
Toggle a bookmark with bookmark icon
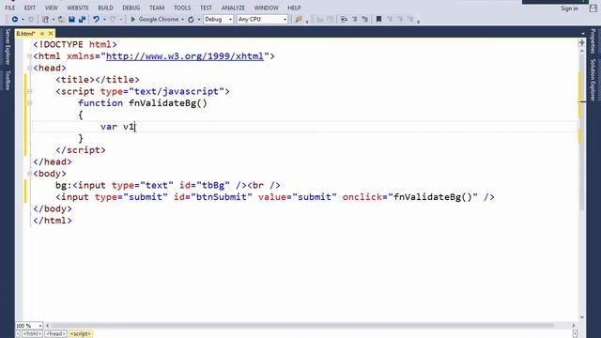click(378, 19)
